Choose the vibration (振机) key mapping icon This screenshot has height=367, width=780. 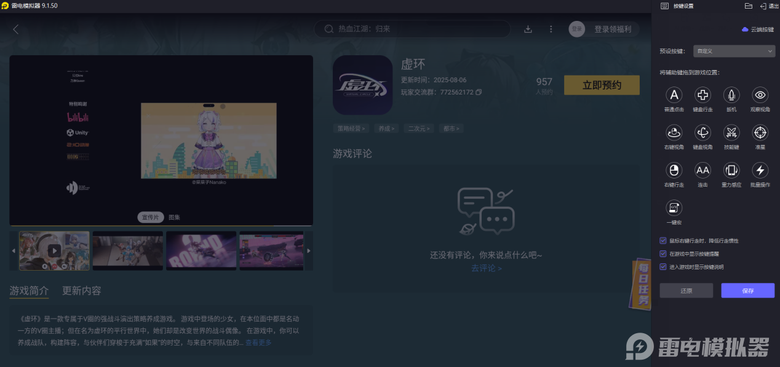pyautogui.click(x=731, y=95)
